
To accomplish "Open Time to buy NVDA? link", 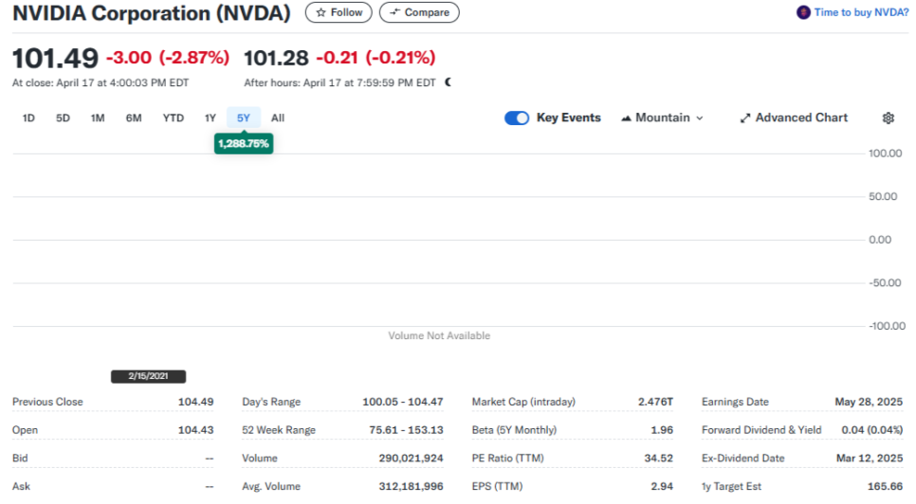I will click(861, 12).
